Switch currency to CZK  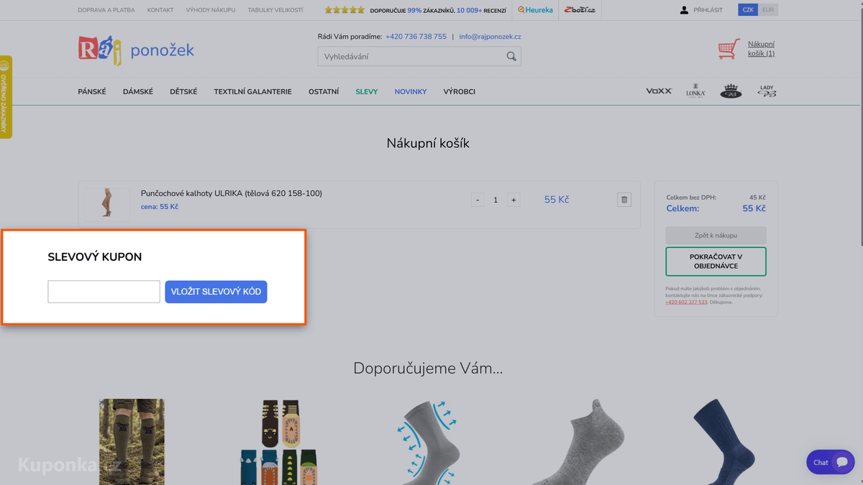point(748,10)
